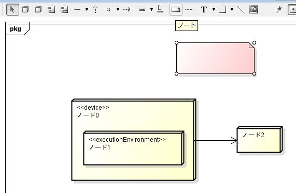The height and width of the screenshot is (193, 296).
Task: Select the Link tool with underlined L
Action: tap(160, 9)
